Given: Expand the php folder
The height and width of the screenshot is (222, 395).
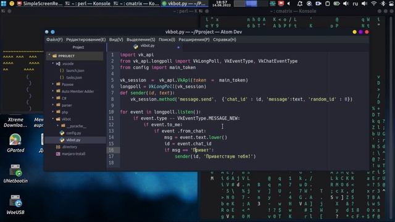Looking at the screenshot, I should pos(53,112).
